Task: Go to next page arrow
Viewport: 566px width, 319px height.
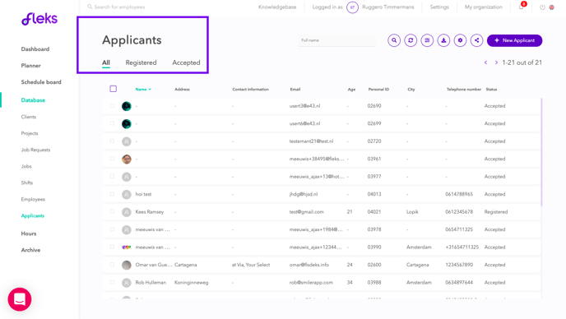Action: pos(496,62)
